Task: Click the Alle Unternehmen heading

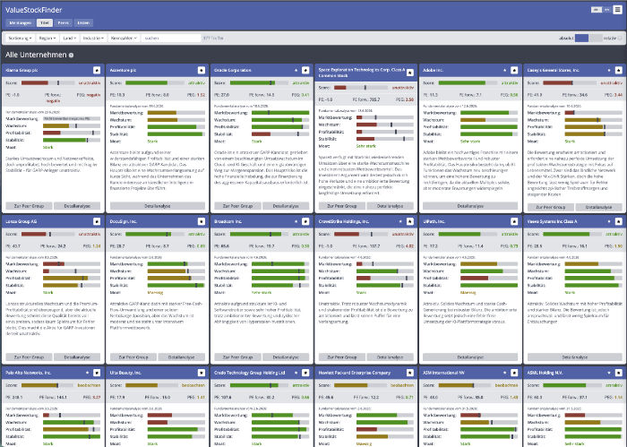Action: tap(36, 55)
